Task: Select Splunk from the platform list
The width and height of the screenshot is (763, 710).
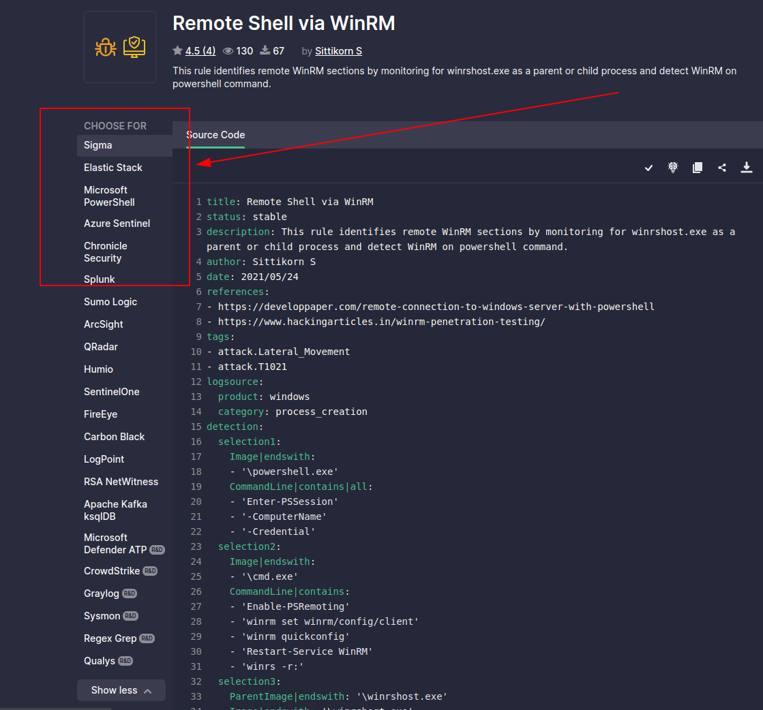Action: (x=100, y=279)
